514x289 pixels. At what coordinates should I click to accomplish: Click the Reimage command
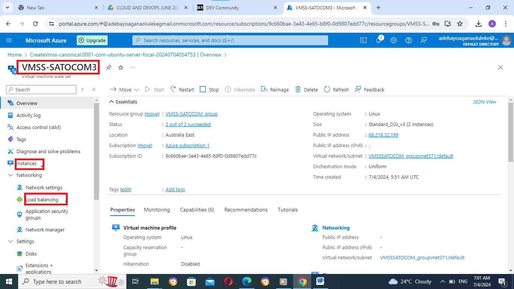pos(275,90)
